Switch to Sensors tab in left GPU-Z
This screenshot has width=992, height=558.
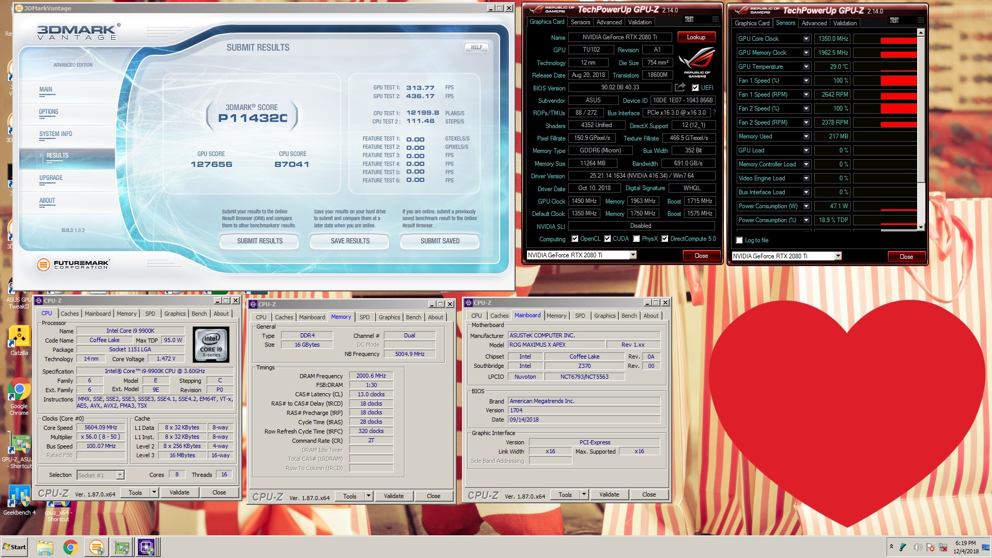click(x=580, y=22)
